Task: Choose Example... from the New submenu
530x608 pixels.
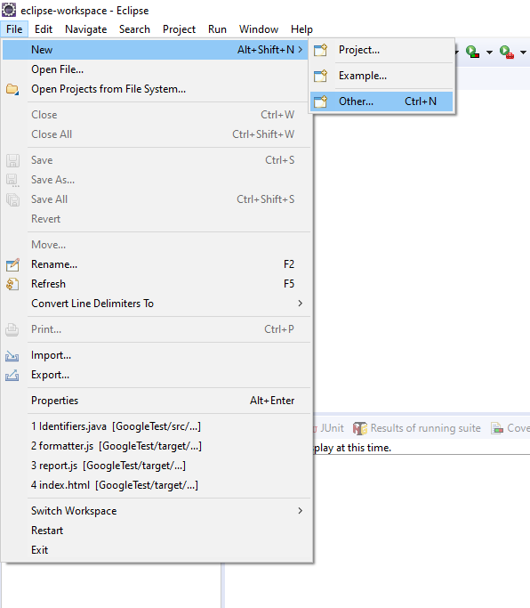Action: [x=381, y=76]
